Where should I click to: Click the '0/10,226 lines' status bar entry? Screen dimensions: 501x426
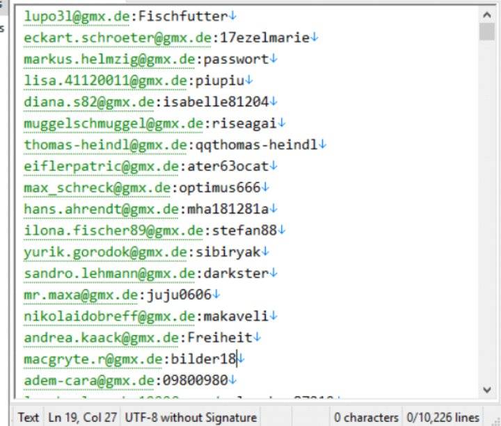click(x=443, y=418)
